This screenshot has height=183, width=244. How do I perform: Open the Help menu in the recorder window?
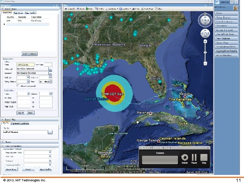tap(169, 148)
